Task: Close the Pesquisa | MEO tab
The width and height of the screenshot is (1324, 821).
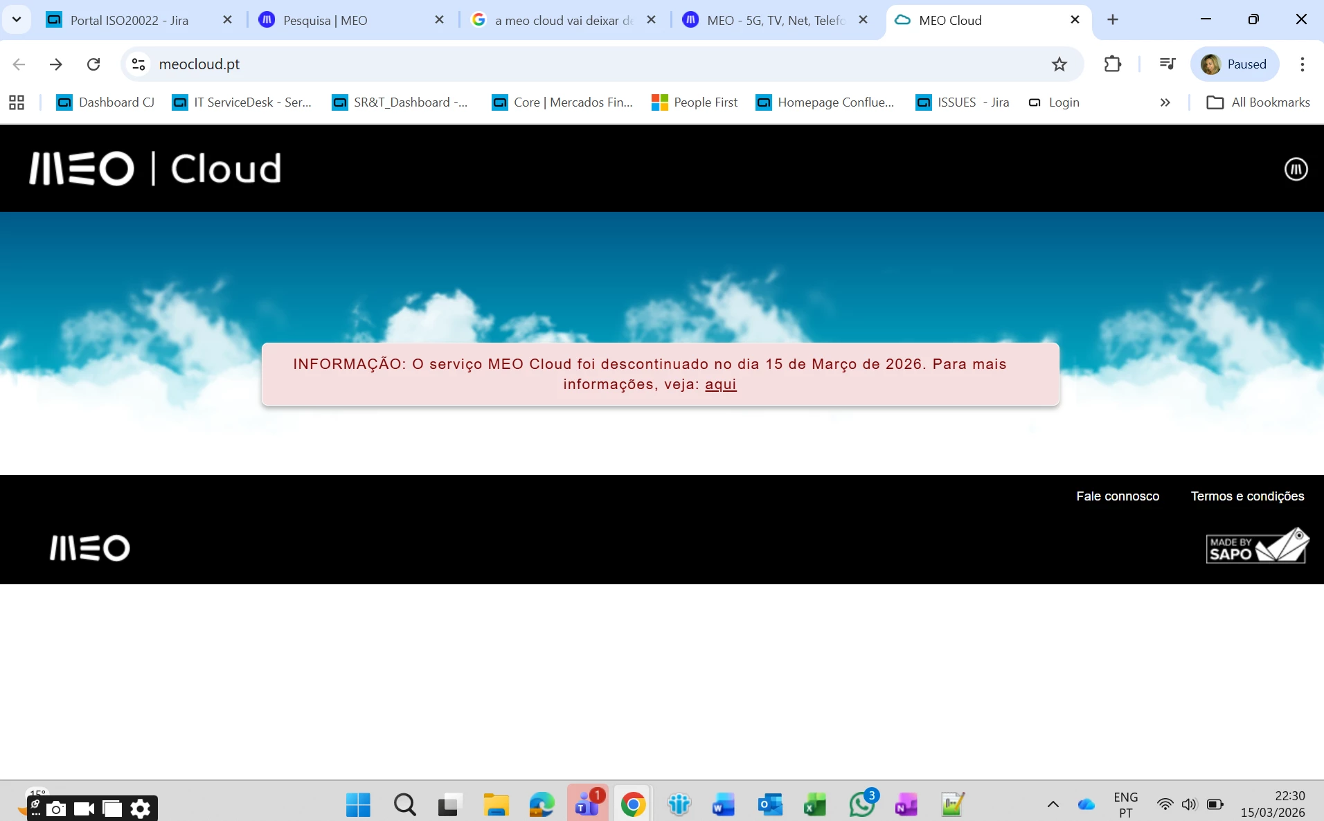Action: 439,20
